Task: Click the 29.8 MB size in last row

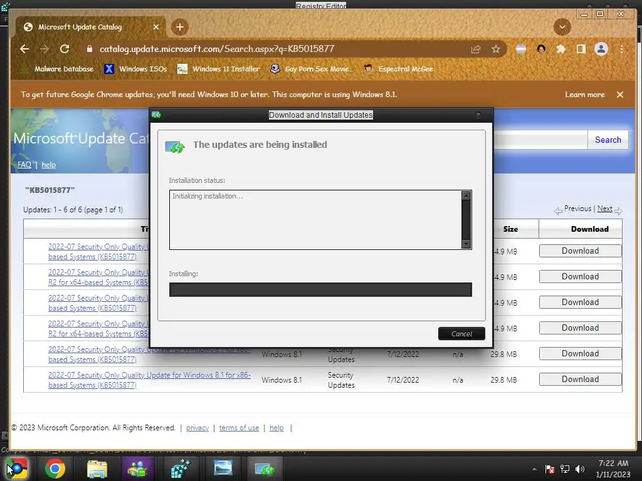Action: [x=503, y=380]
